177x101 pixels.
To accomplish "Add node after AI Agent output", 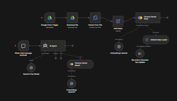I will coord(73,46).
